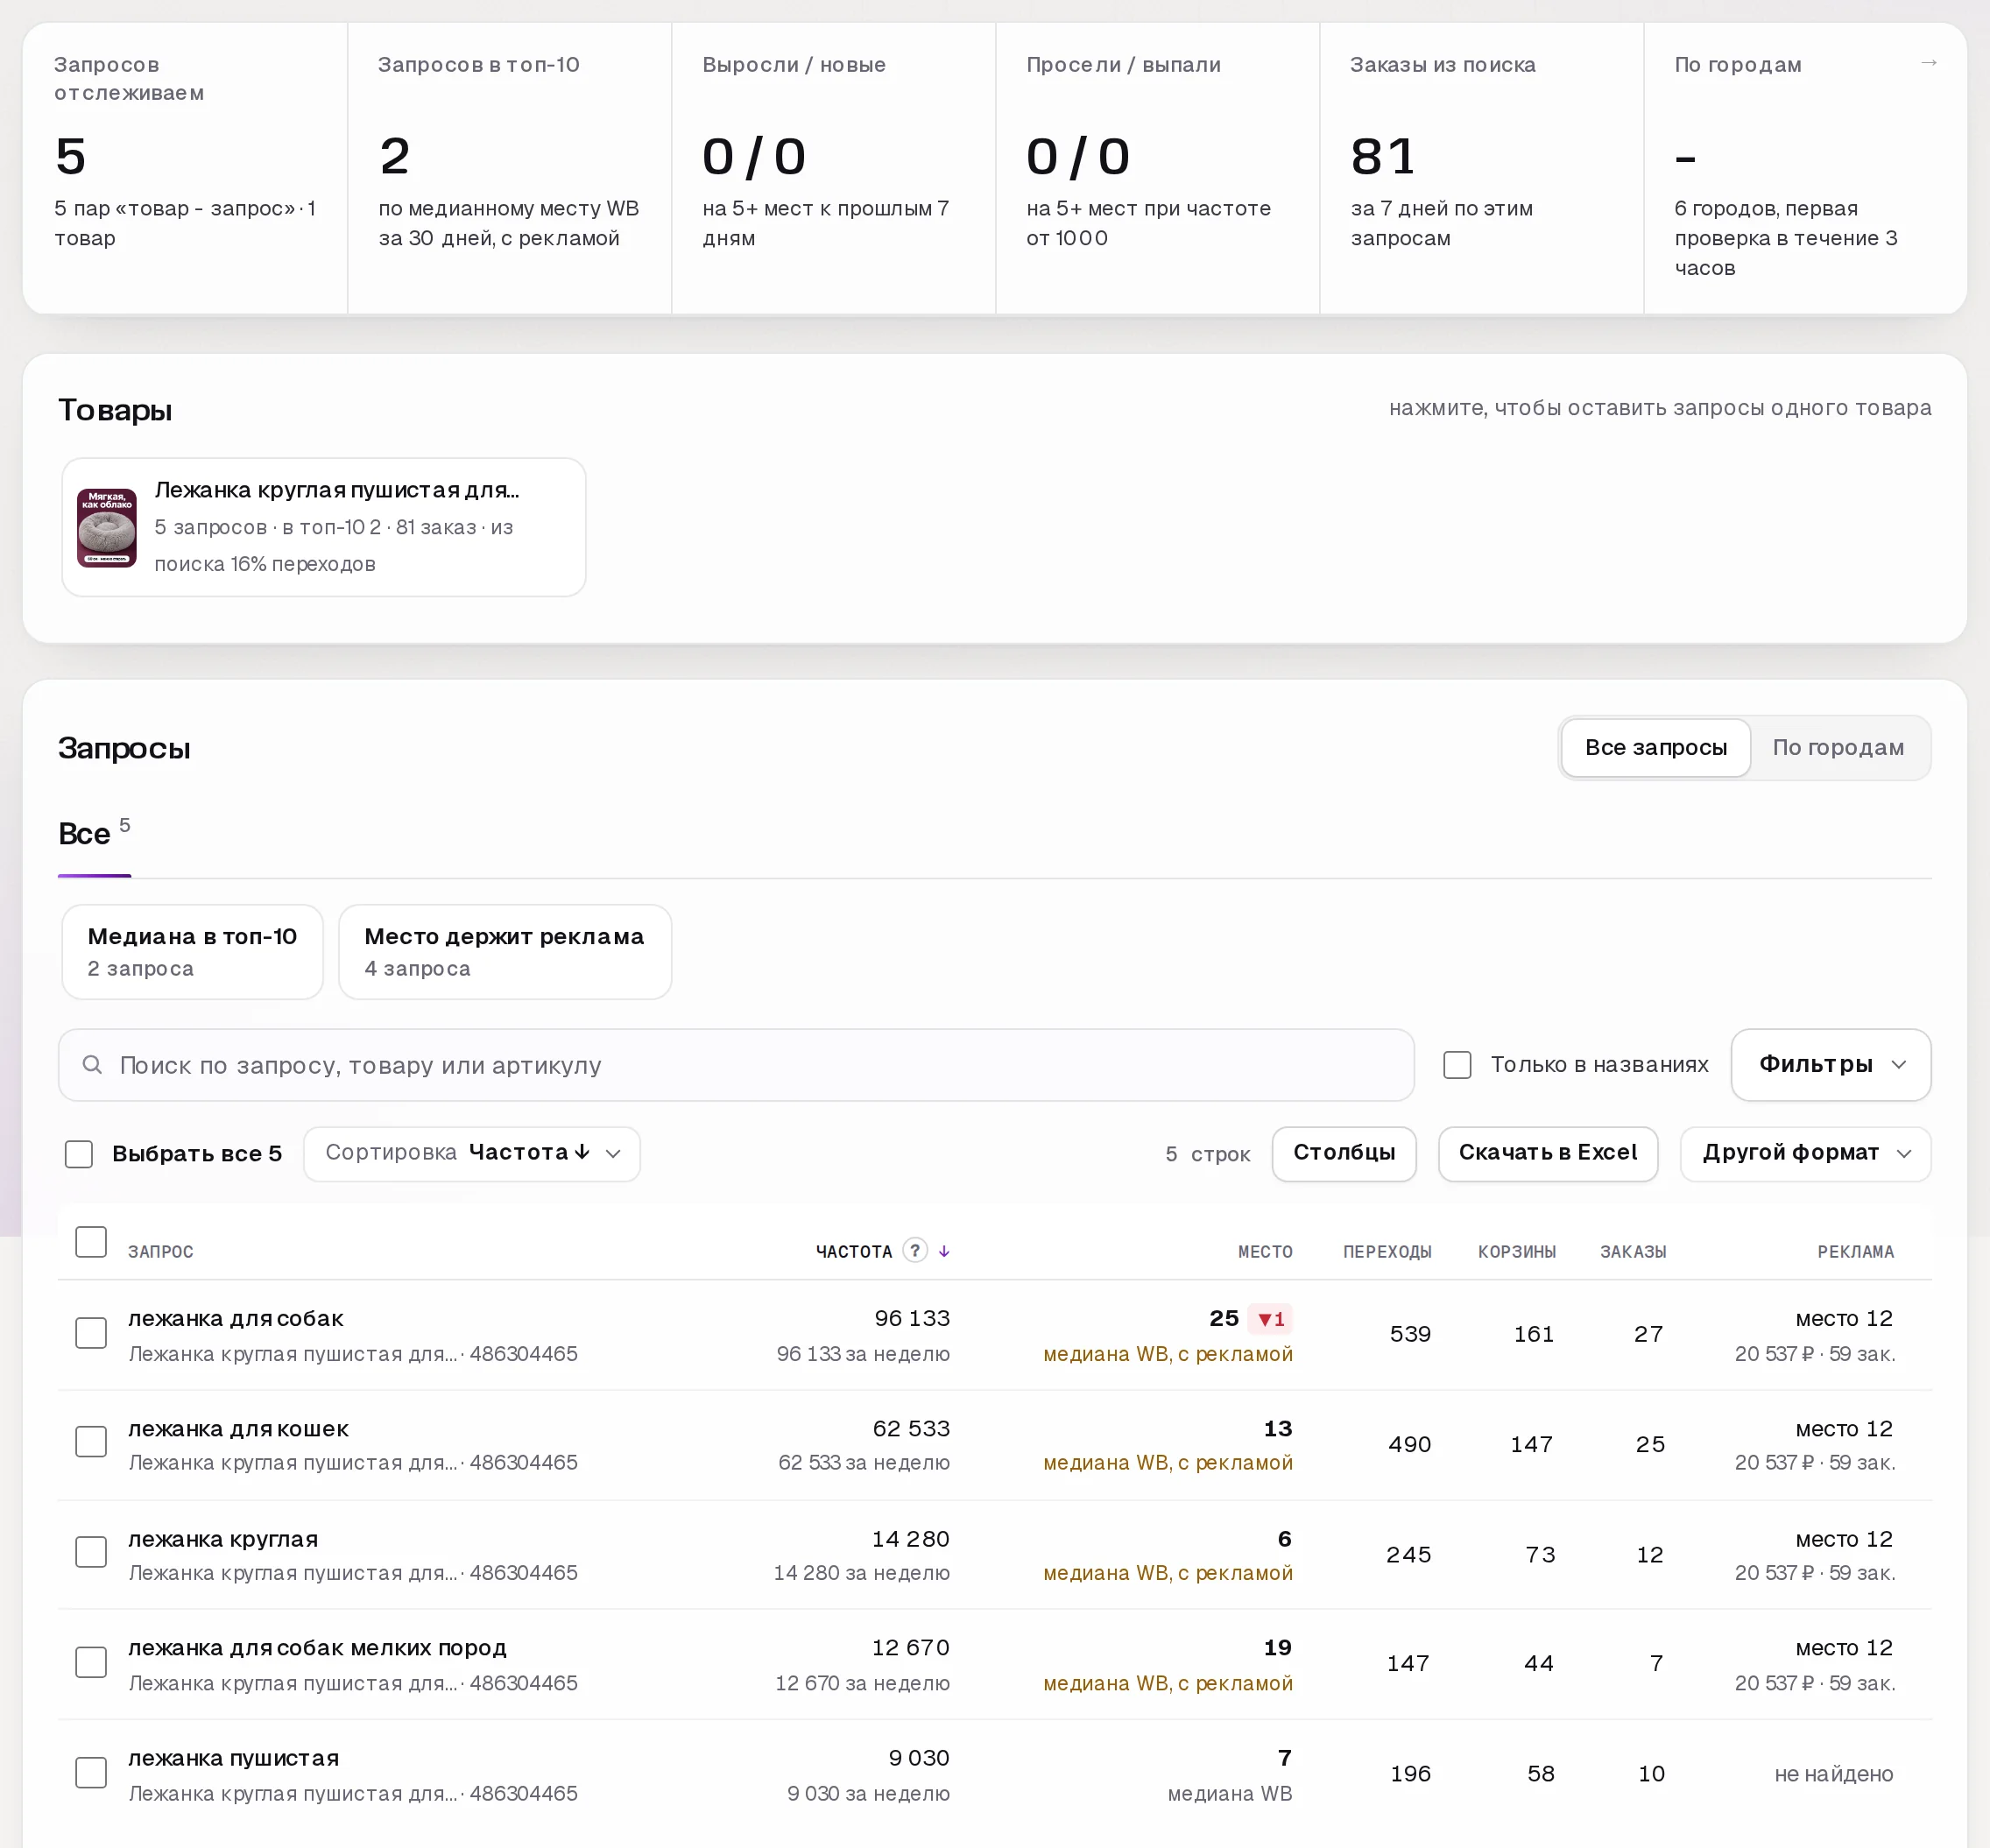This screenshot has height=1848, width=1990.
Task: Open the Столбцы button
Action: (x=1343, y=1153)
